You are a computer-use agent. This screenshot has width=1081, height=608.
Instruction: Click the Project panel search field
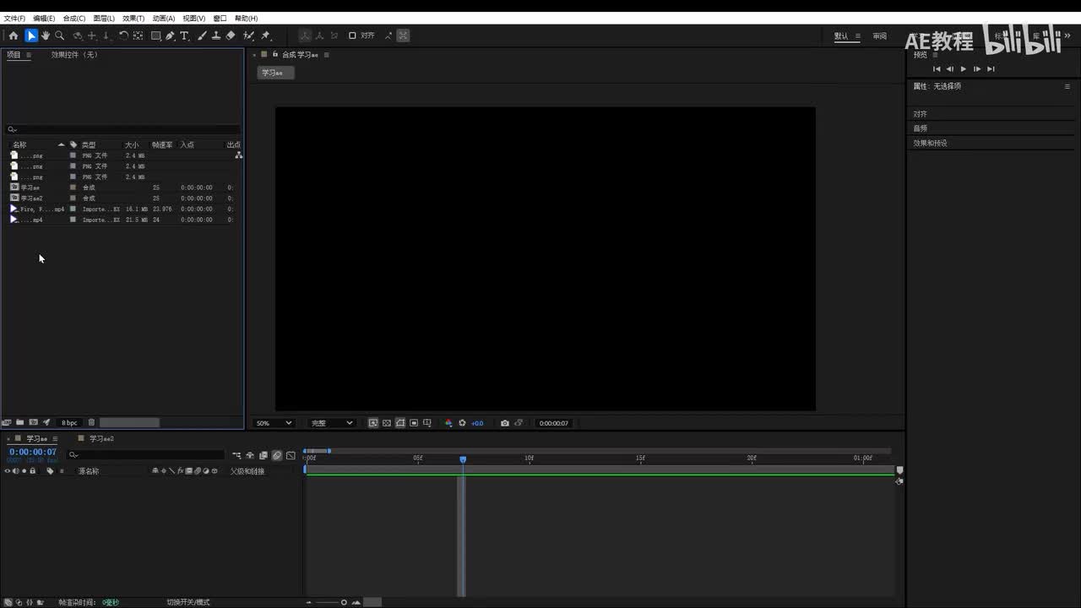(x=123, y=129)
